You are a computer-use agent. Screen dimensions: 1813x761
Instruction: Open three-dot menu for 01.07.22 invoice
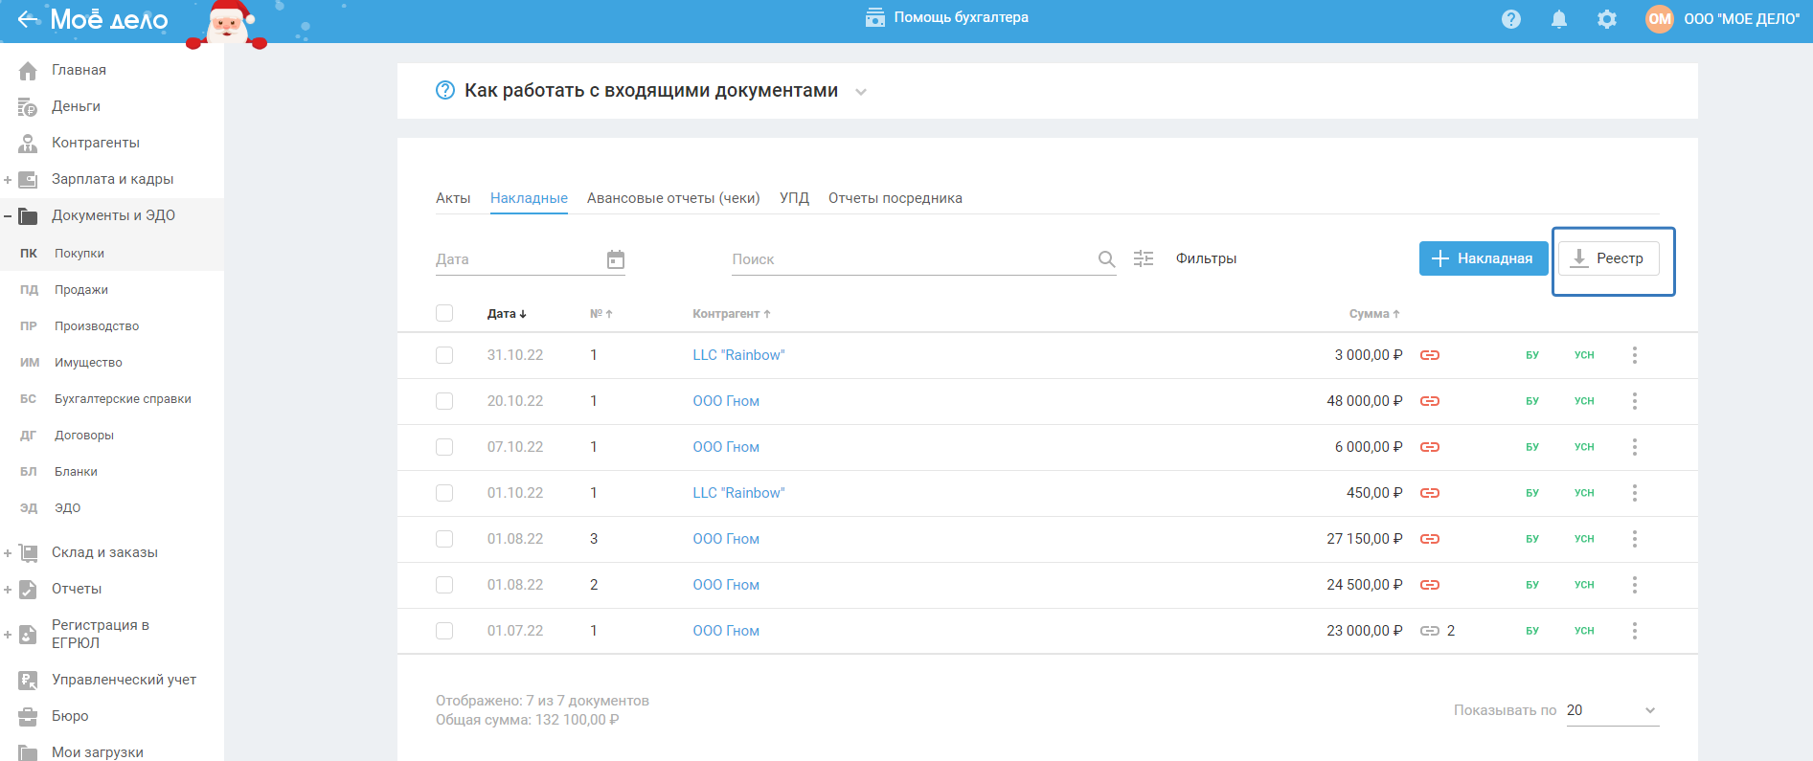tap(1635, 631)
